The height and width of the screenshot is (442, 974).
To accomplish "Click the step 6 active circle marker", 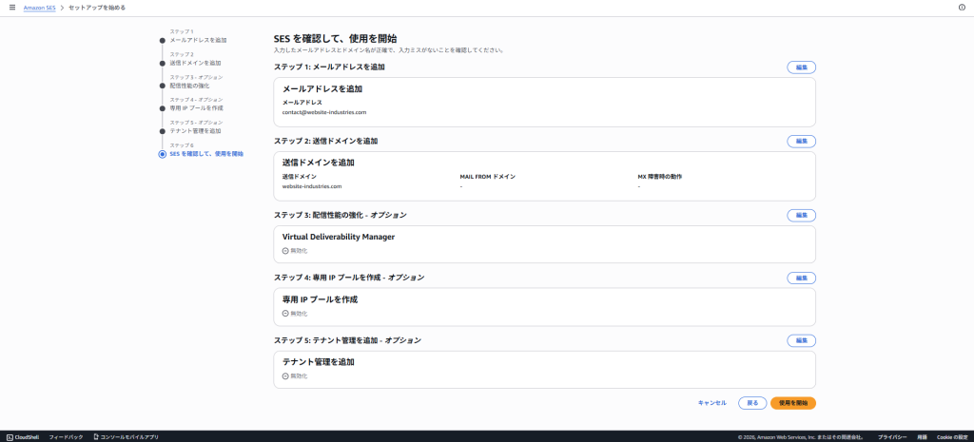I will coord(163,153).
